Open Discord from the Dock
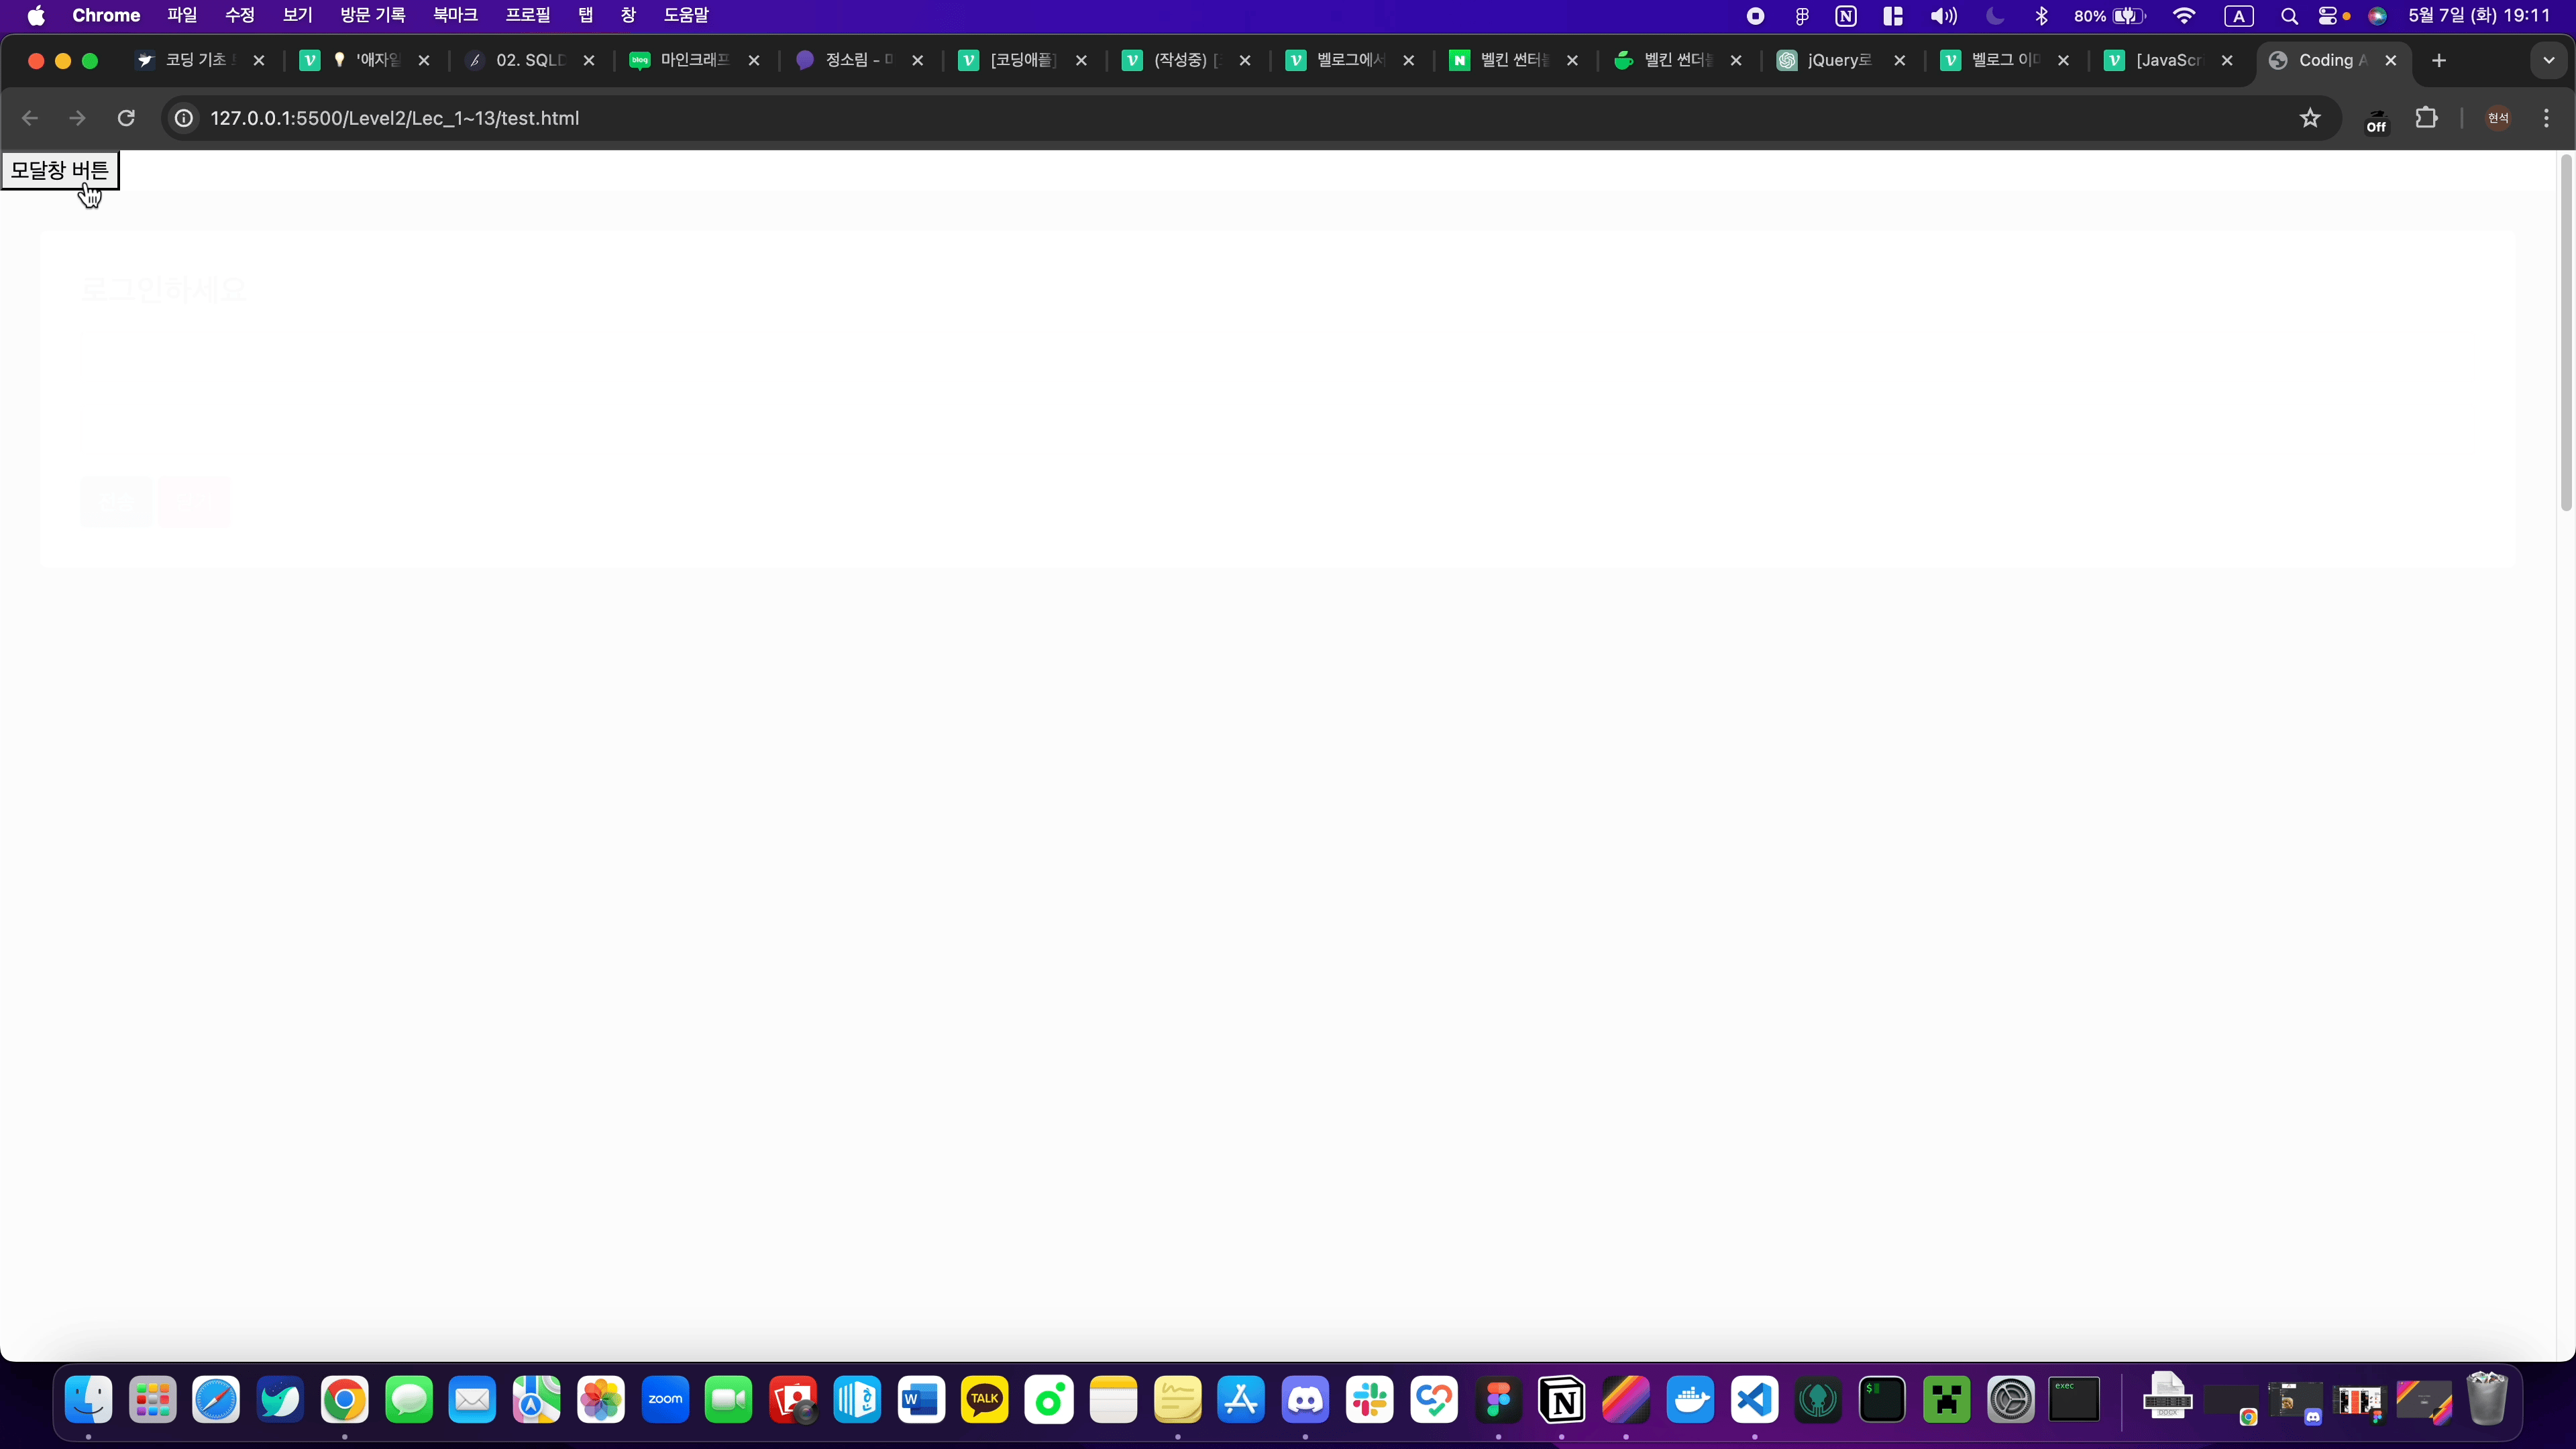The image size is (2576, 1449). tap(1305, 1400)
